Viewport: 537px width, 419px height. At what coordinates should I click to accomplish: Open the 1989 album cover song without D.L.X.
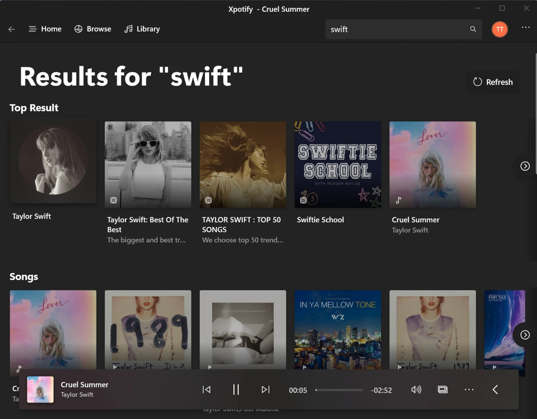(x=433, y=330)
